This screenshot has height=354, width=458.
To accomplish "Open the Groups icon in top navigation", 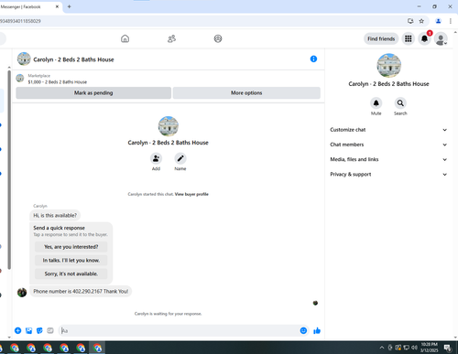I will (218, 38).
